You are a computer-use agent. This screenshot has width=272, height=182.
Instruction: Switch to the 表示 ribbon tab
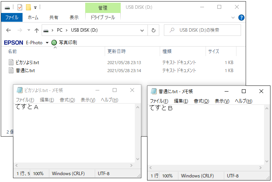(x=74, y=17)
